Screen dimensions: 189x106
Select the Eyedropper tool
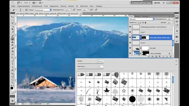click(x=12, y=32)
